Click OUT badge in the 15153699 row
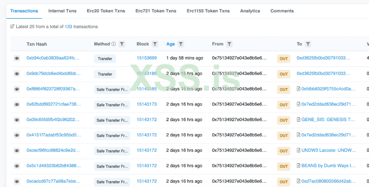 284,59
